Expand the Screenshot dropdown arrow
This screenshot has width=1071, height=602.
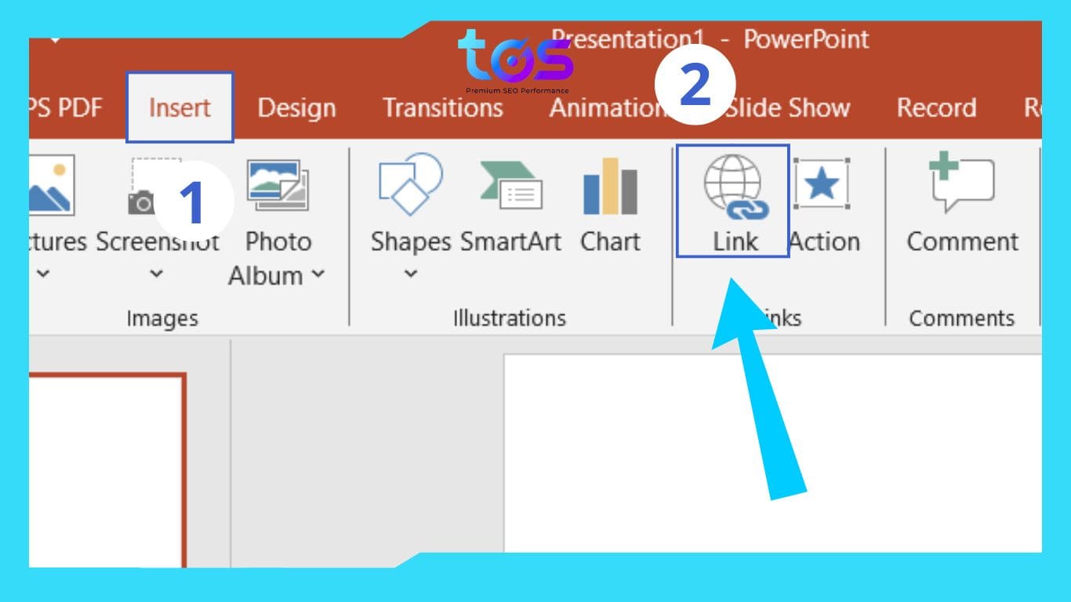pyautogui.click(x=157, y=274)
